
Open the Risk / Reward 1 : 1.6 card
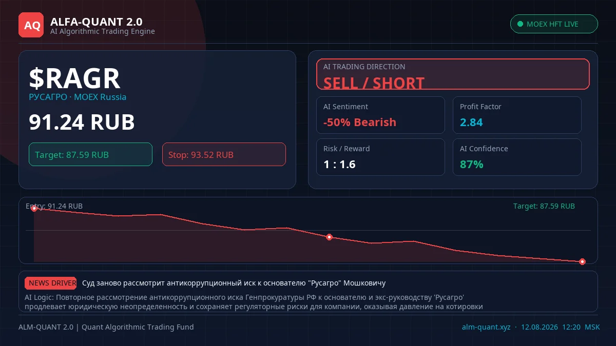coord(380,157)
